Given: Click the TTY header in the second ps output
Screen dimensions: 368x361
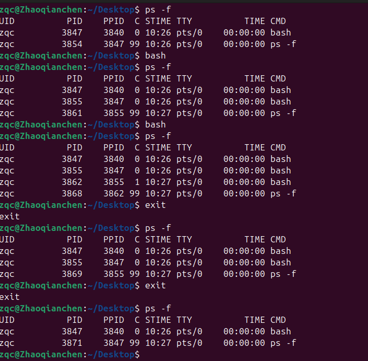Looking at the screenshot, I should tap(184, 78).
